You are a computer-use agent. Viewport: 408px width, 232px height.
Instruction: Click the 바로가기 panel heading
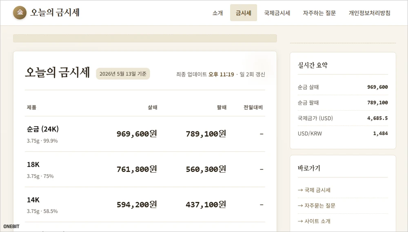click(309, 168)
